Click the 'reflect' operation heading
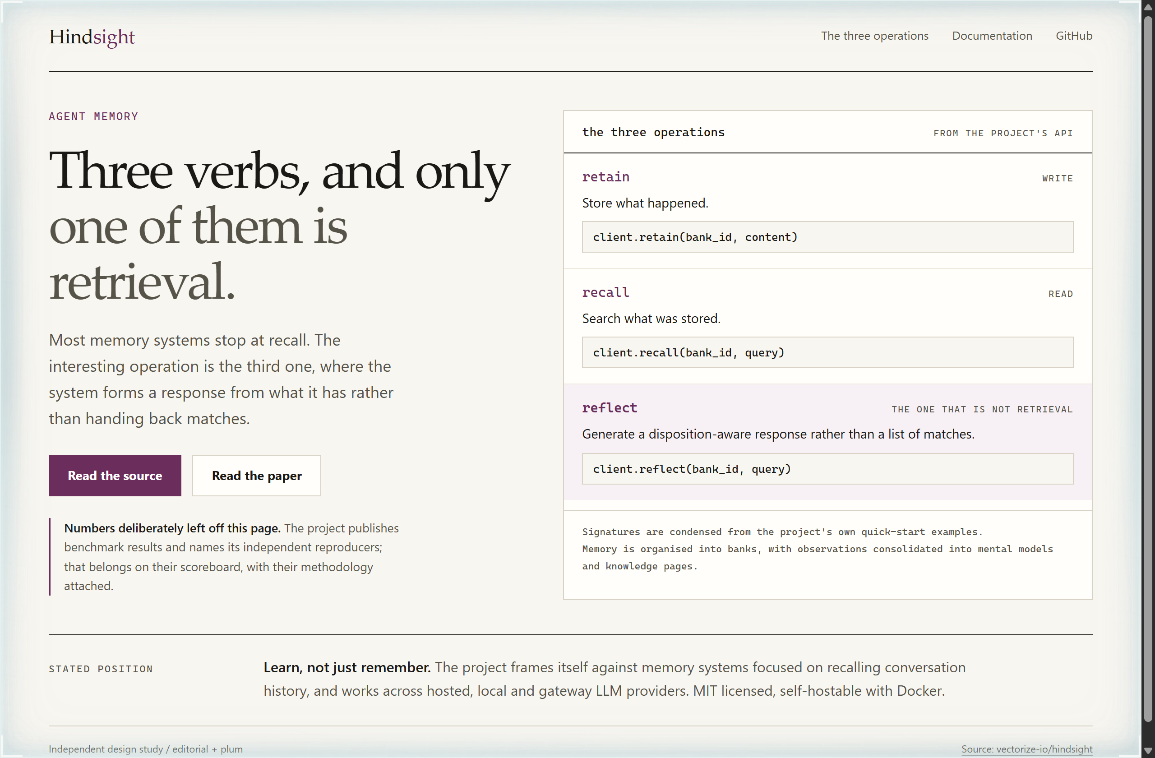This screenshot has height=758, width=1155. pyautogui.click(x=610, y=408)
